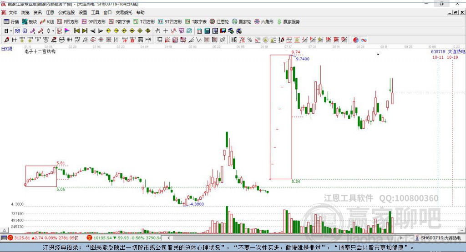Screen dimensions: 466x252
Task: Click the parallel lines channel tool
Action: coord(223,40)
